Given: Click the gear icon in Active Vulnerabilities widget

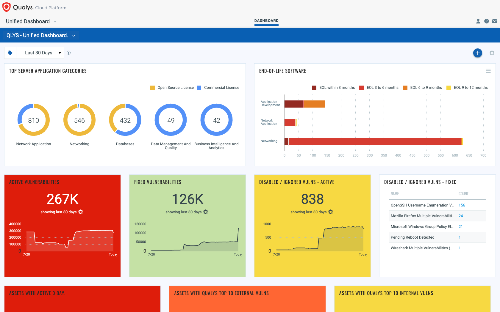Looking at the screenshot, I should [80, 212].
